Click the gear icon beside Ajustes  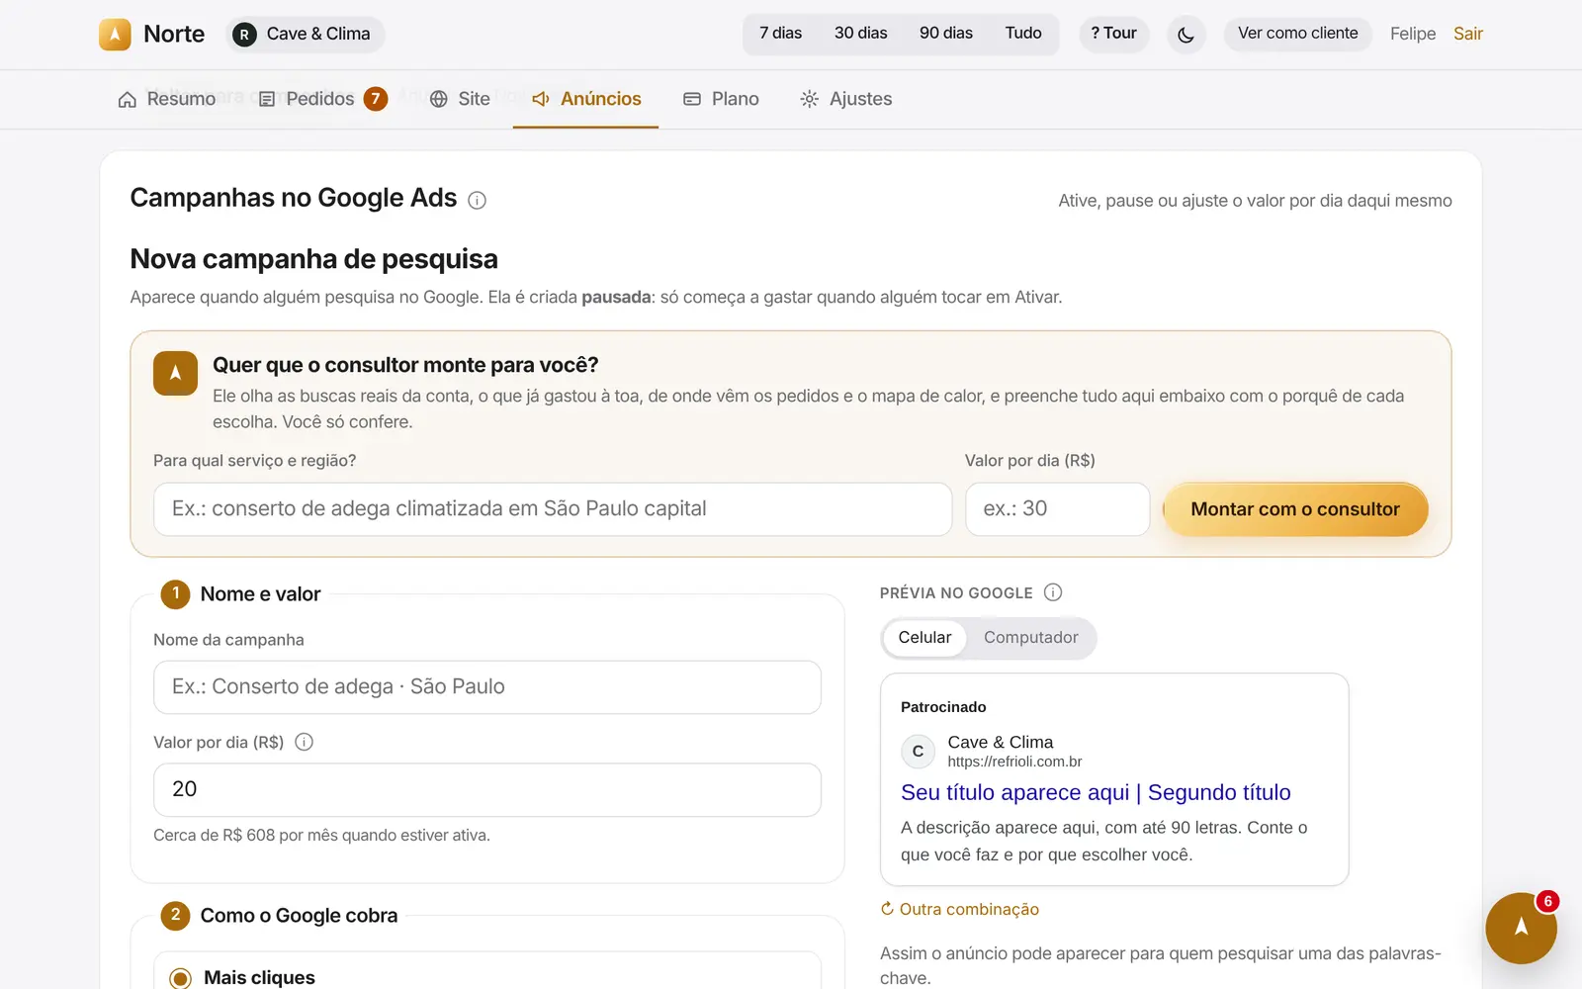pyautogui.click(x=809, y=99)
